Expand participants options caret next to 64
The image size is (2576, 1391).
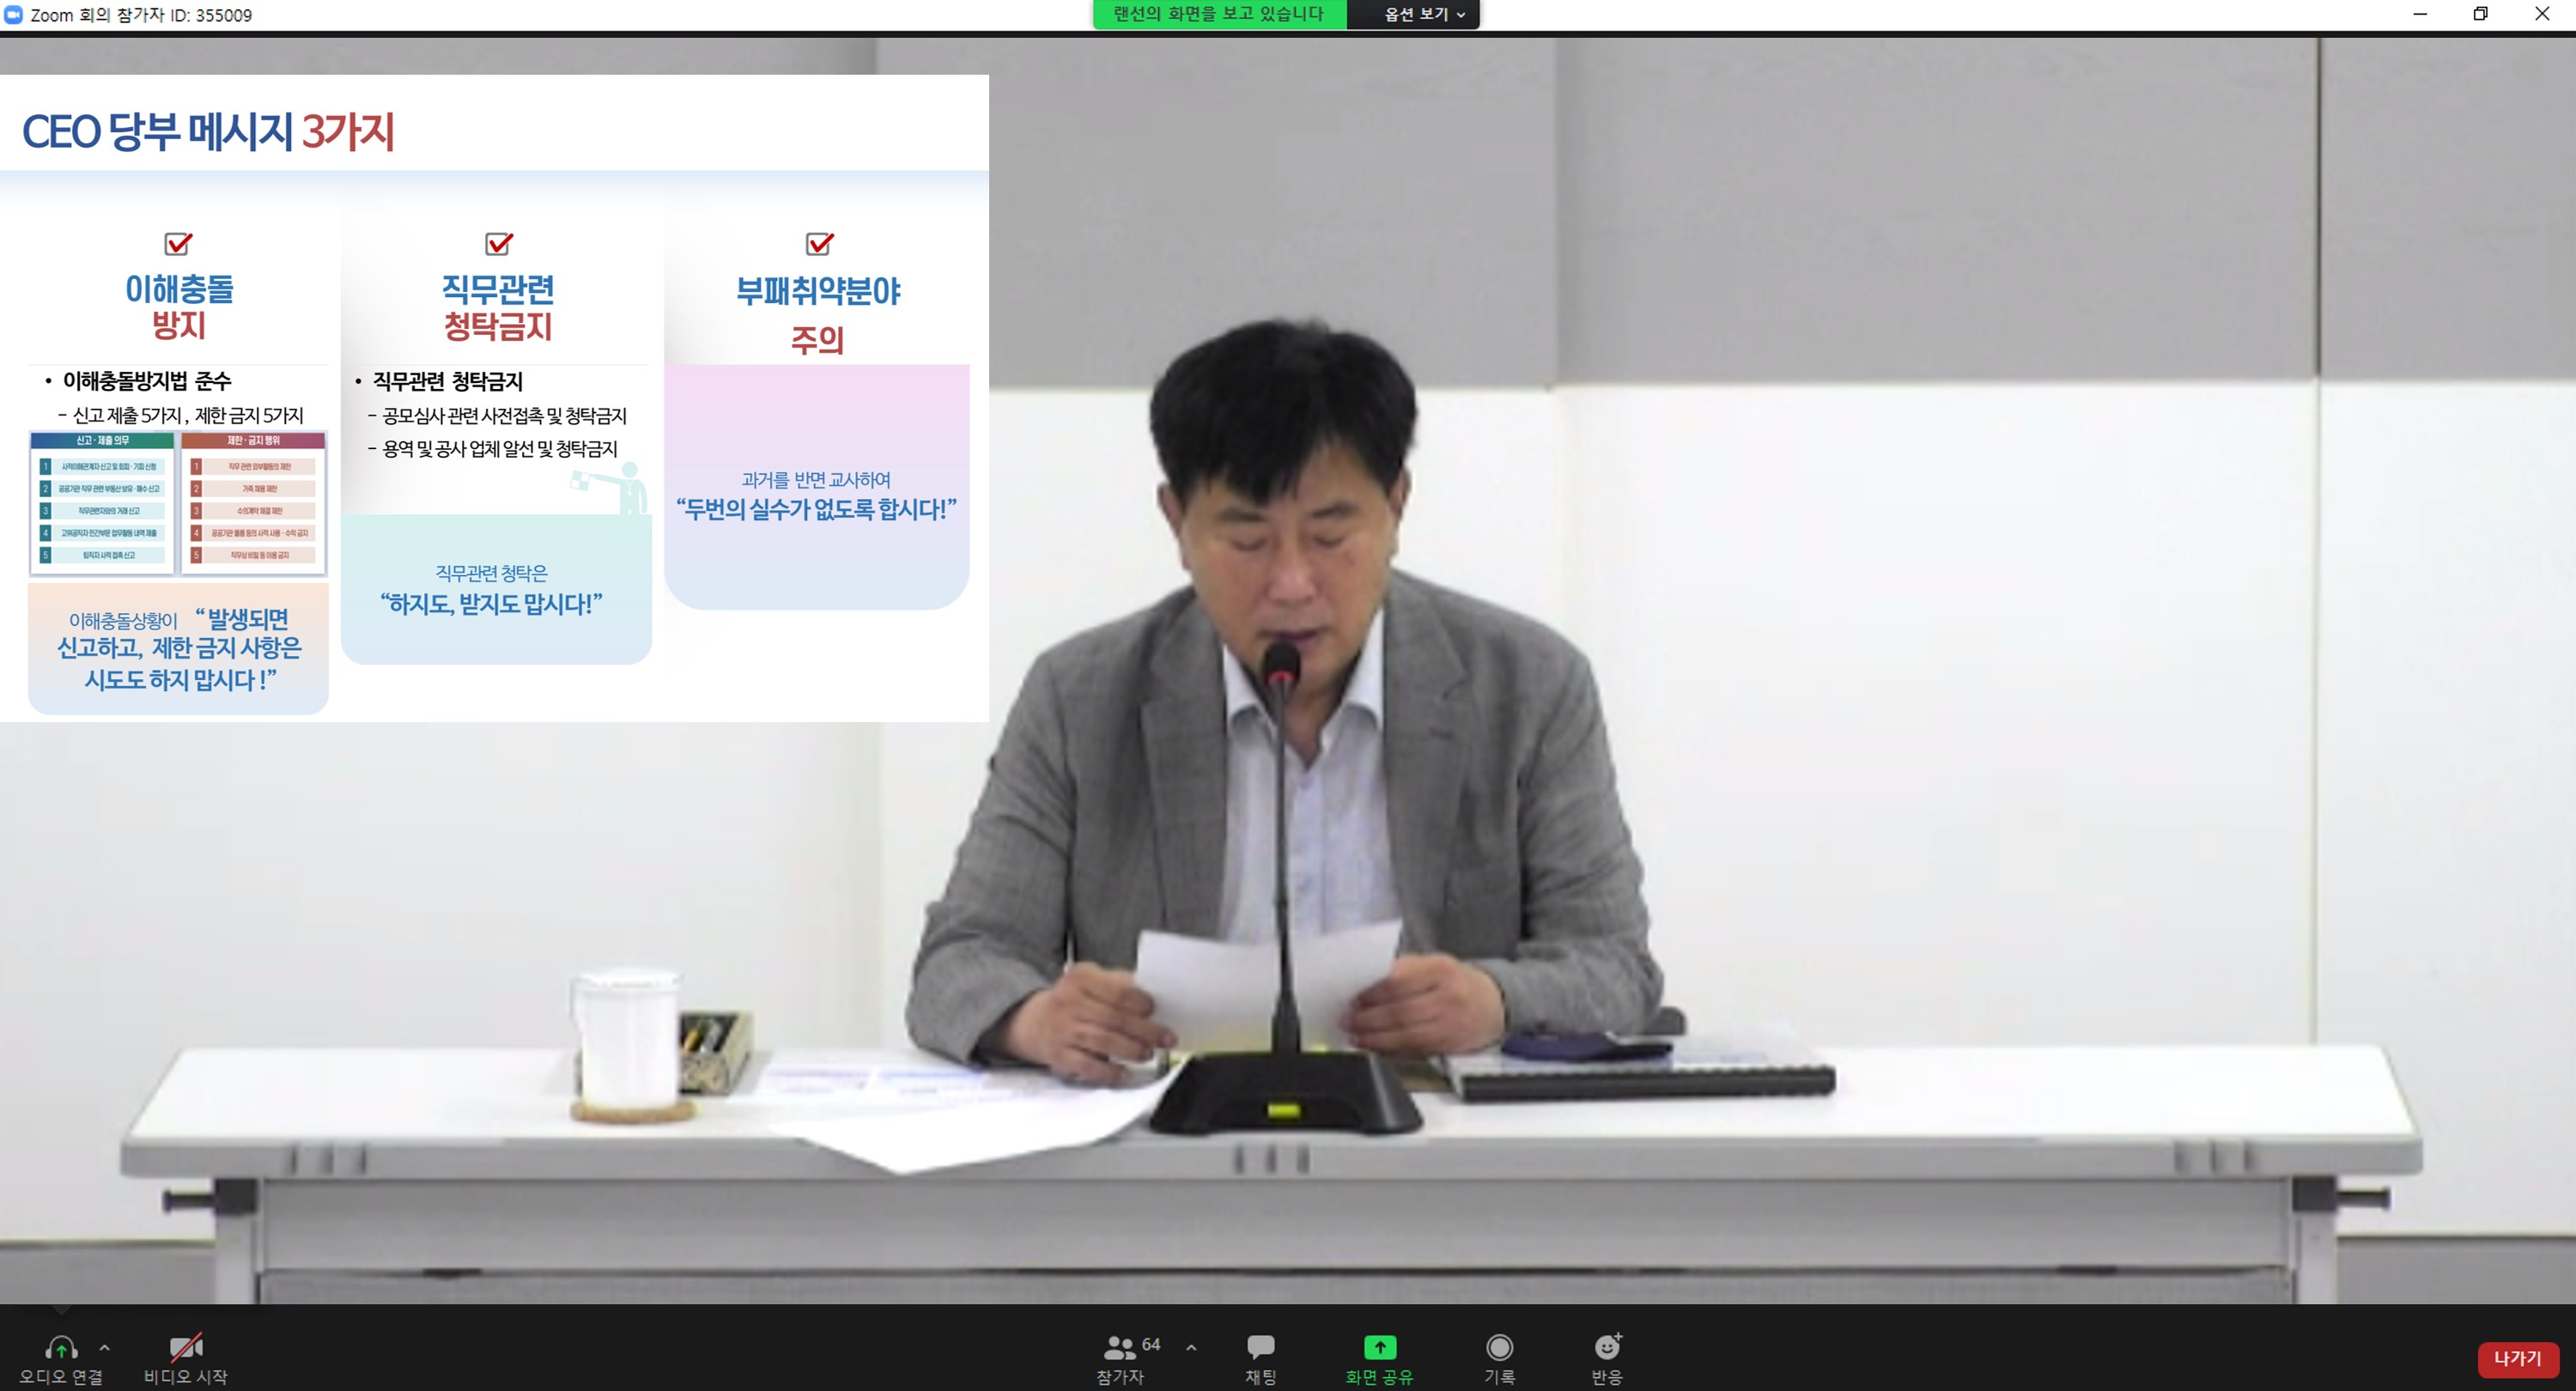pyautogui.click(x=1191, y=1347)
